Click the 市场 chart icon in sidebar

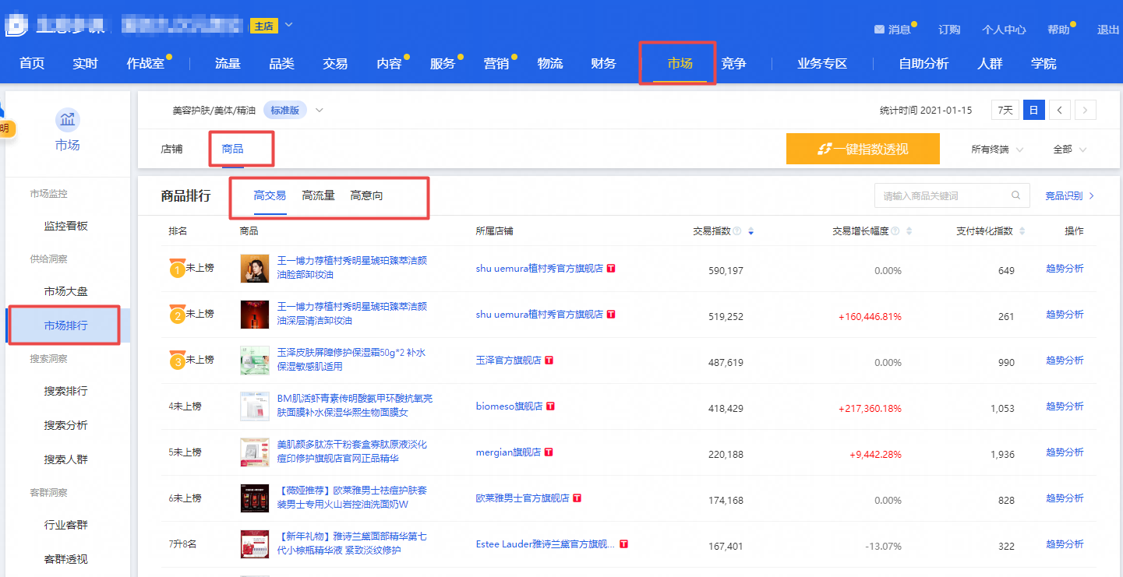(68, 120)
